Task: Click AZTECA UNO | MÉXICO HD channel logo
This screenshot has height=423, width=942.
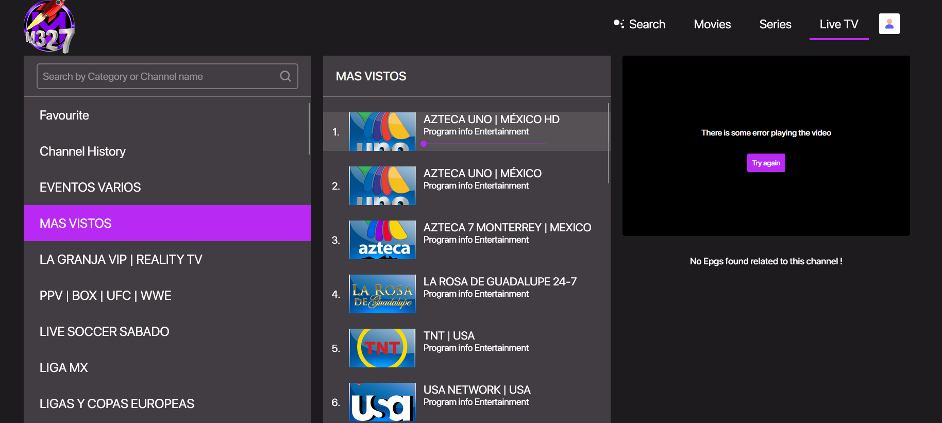Action: point(382,131)
